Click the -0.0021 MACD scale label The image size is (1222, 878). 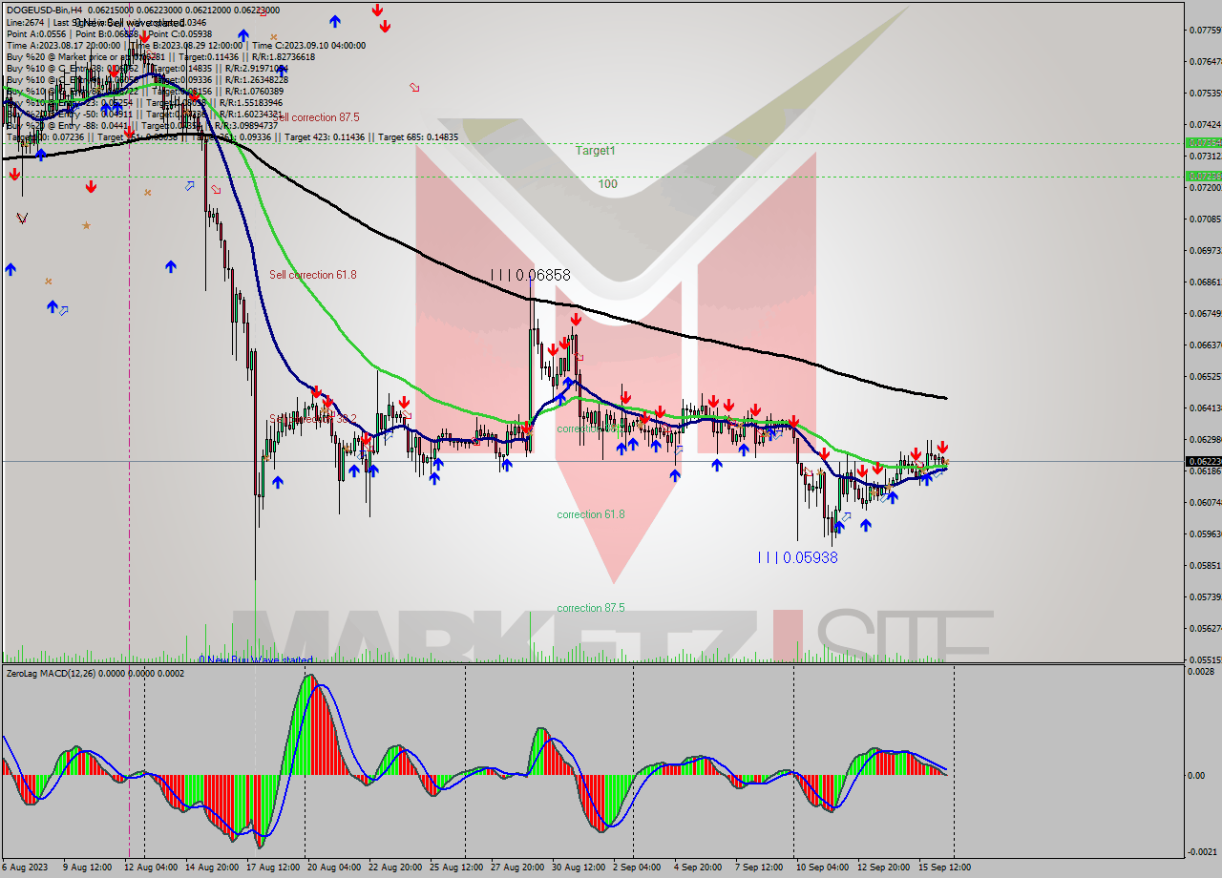[1203, 852]
